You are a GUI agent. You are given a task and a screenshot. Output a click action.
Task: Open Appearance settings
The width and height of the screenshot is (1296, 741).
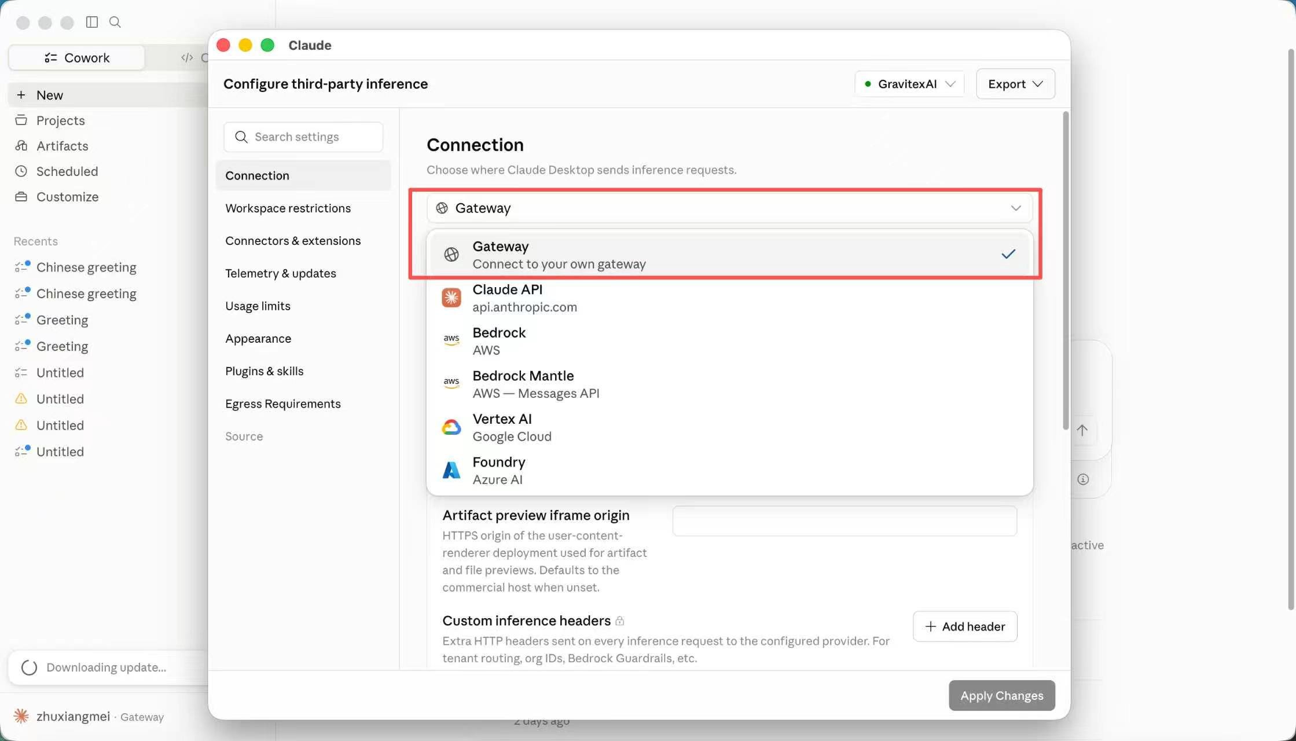pos(303,338)
